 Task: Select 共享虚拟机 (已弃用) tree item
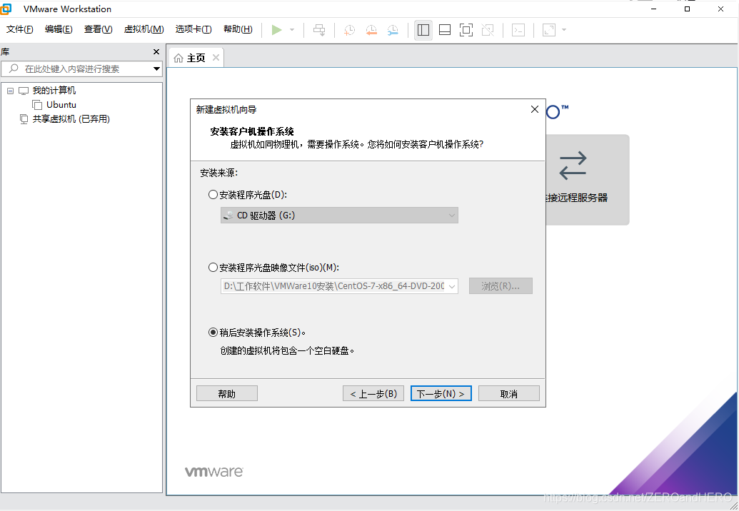click(x=71, y=119)
